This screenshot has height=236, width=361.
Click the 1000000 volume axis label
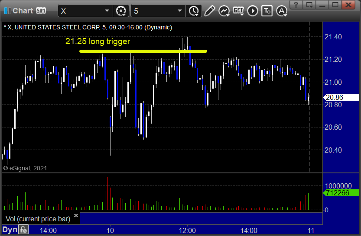click(338, 186)
